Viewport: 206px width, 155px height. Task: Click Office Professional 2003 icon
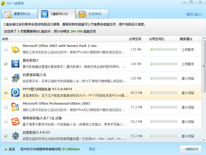(15, 107)
